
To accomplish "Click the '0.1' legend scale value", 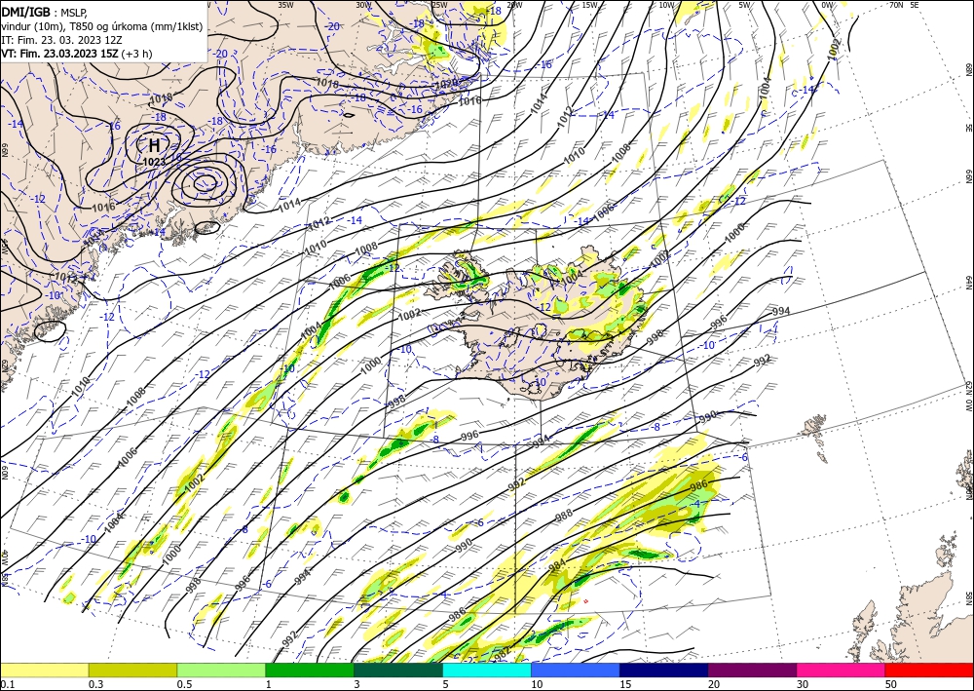I will tap(6, 684).
